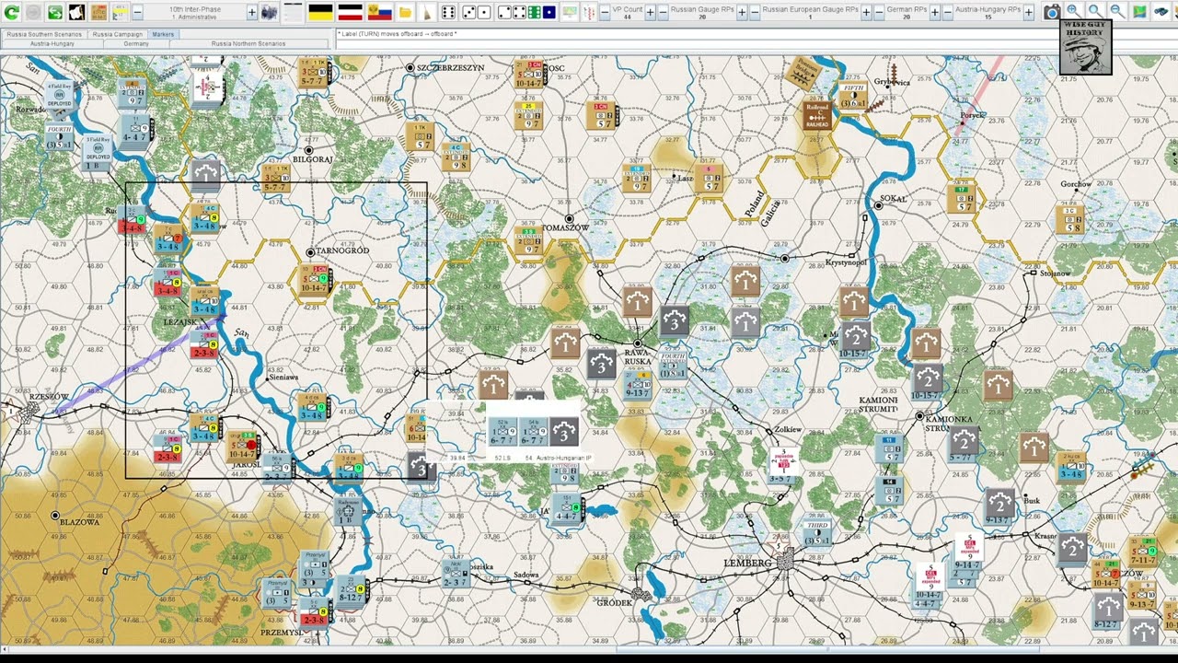
Task: Open the yellow card icon in toolbar
Action: point(121,12)
